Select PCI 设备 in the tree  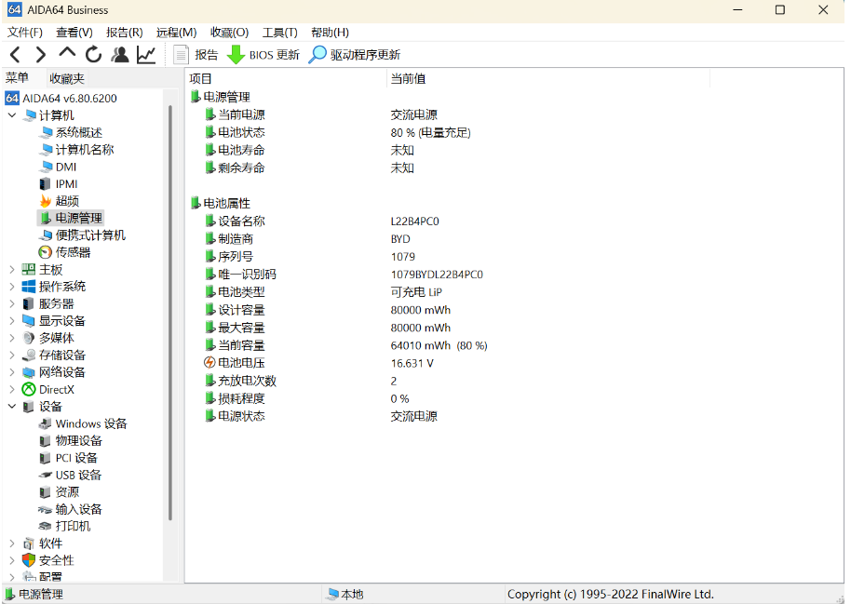(x=76, y=458)
